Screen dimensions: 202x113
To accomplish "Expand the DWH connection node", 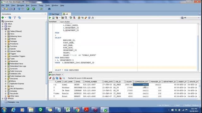I will (3, 26).
